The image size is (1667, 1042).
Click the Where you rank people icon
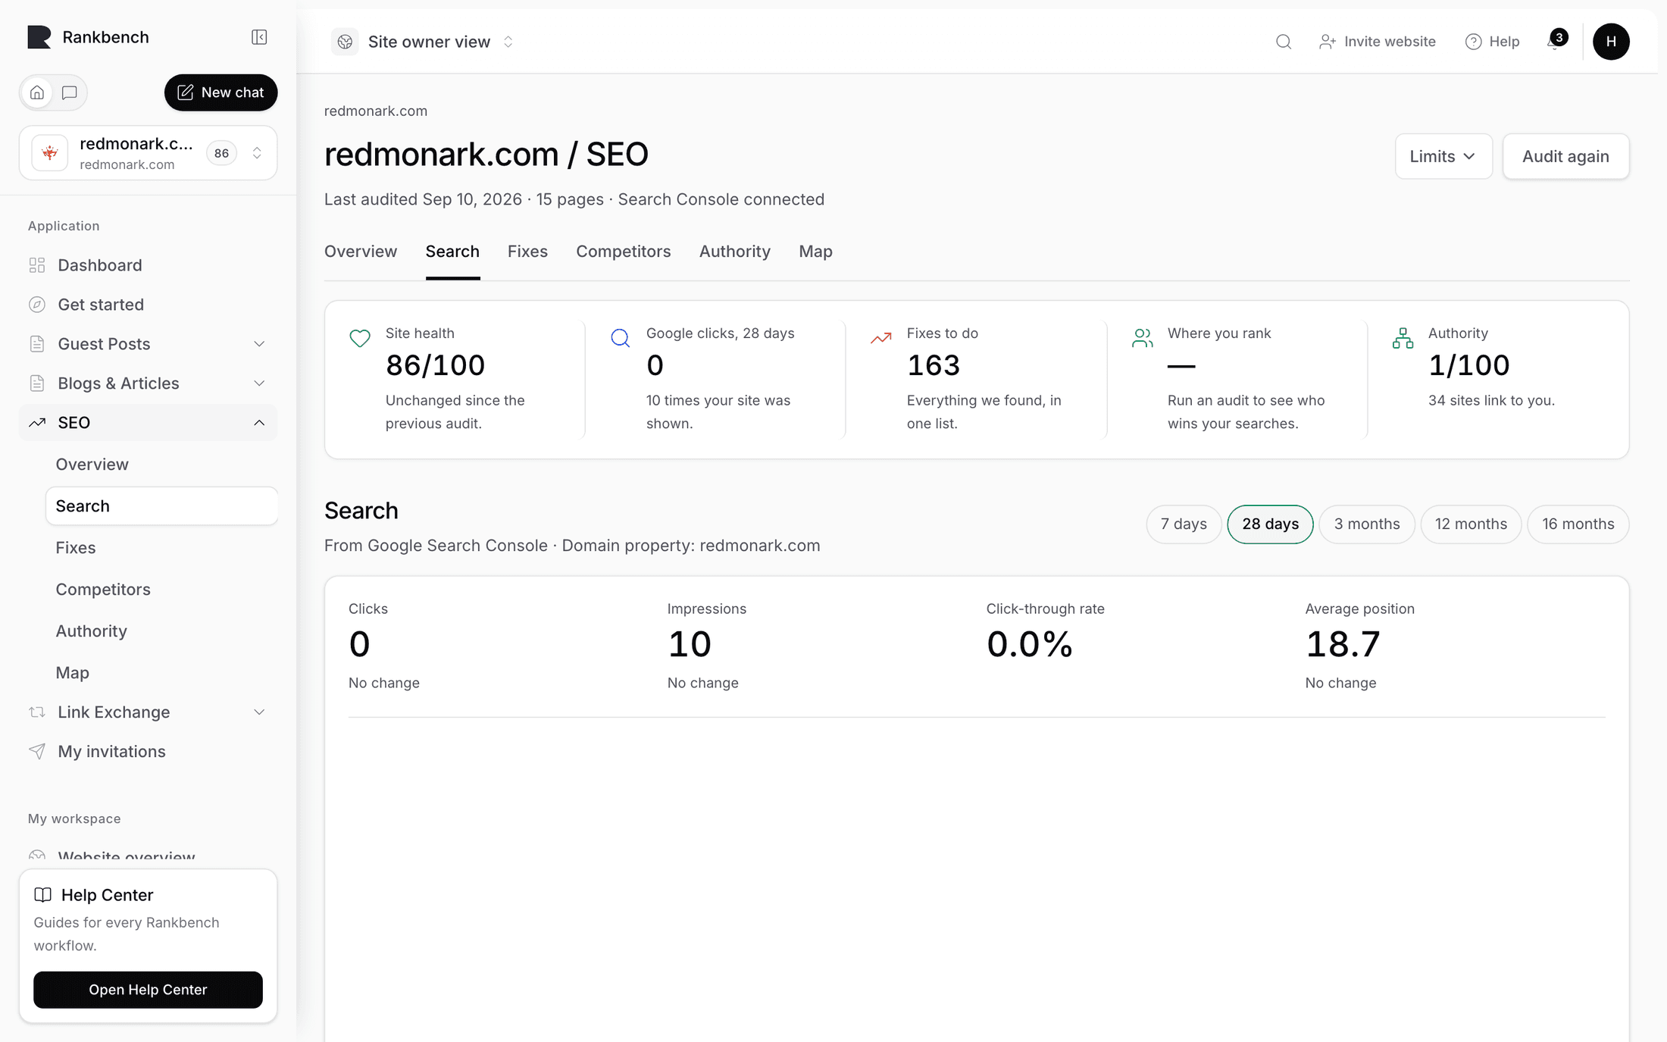click(x=1142, y=338)
